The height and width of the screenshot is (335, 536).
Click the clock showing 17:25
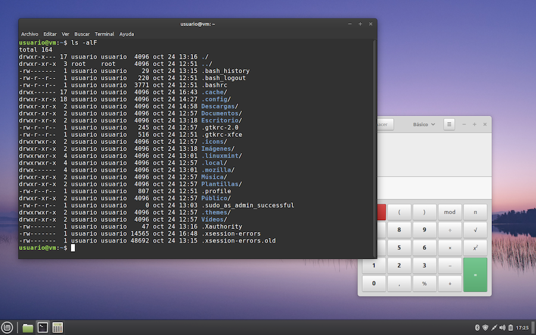tap(522, 327)
